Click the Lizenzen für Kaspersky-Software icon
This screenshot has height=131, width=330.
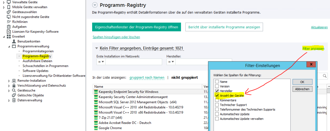coord(9,32)
